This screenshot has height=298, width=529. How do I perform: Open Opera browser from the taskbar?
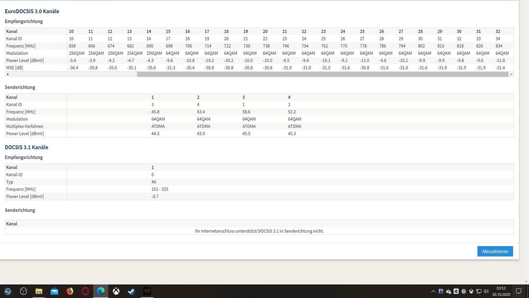coord(85,291)
